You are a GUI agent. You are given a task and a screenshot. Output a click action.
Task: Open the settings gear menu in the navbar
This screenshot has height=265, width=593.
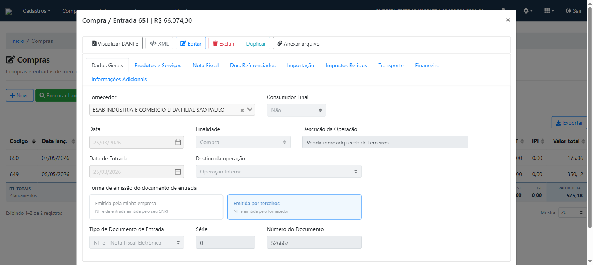(x=528, y=11)
